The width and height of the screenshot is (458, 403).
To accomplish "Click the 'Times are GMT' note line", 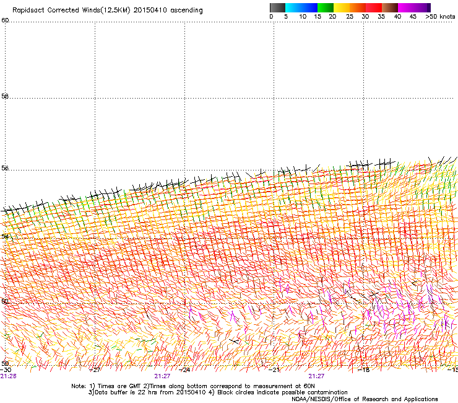I will tap(192, 386).
